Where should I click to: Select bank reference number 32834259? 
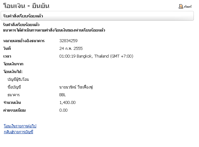68,41
